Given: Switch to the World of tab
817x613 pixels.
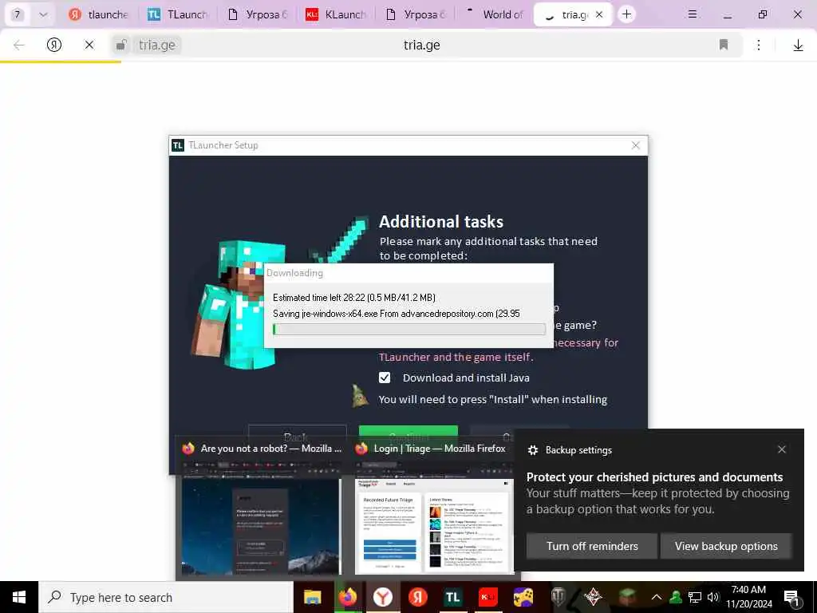Looking at the screenshot, I should point(494,14).
